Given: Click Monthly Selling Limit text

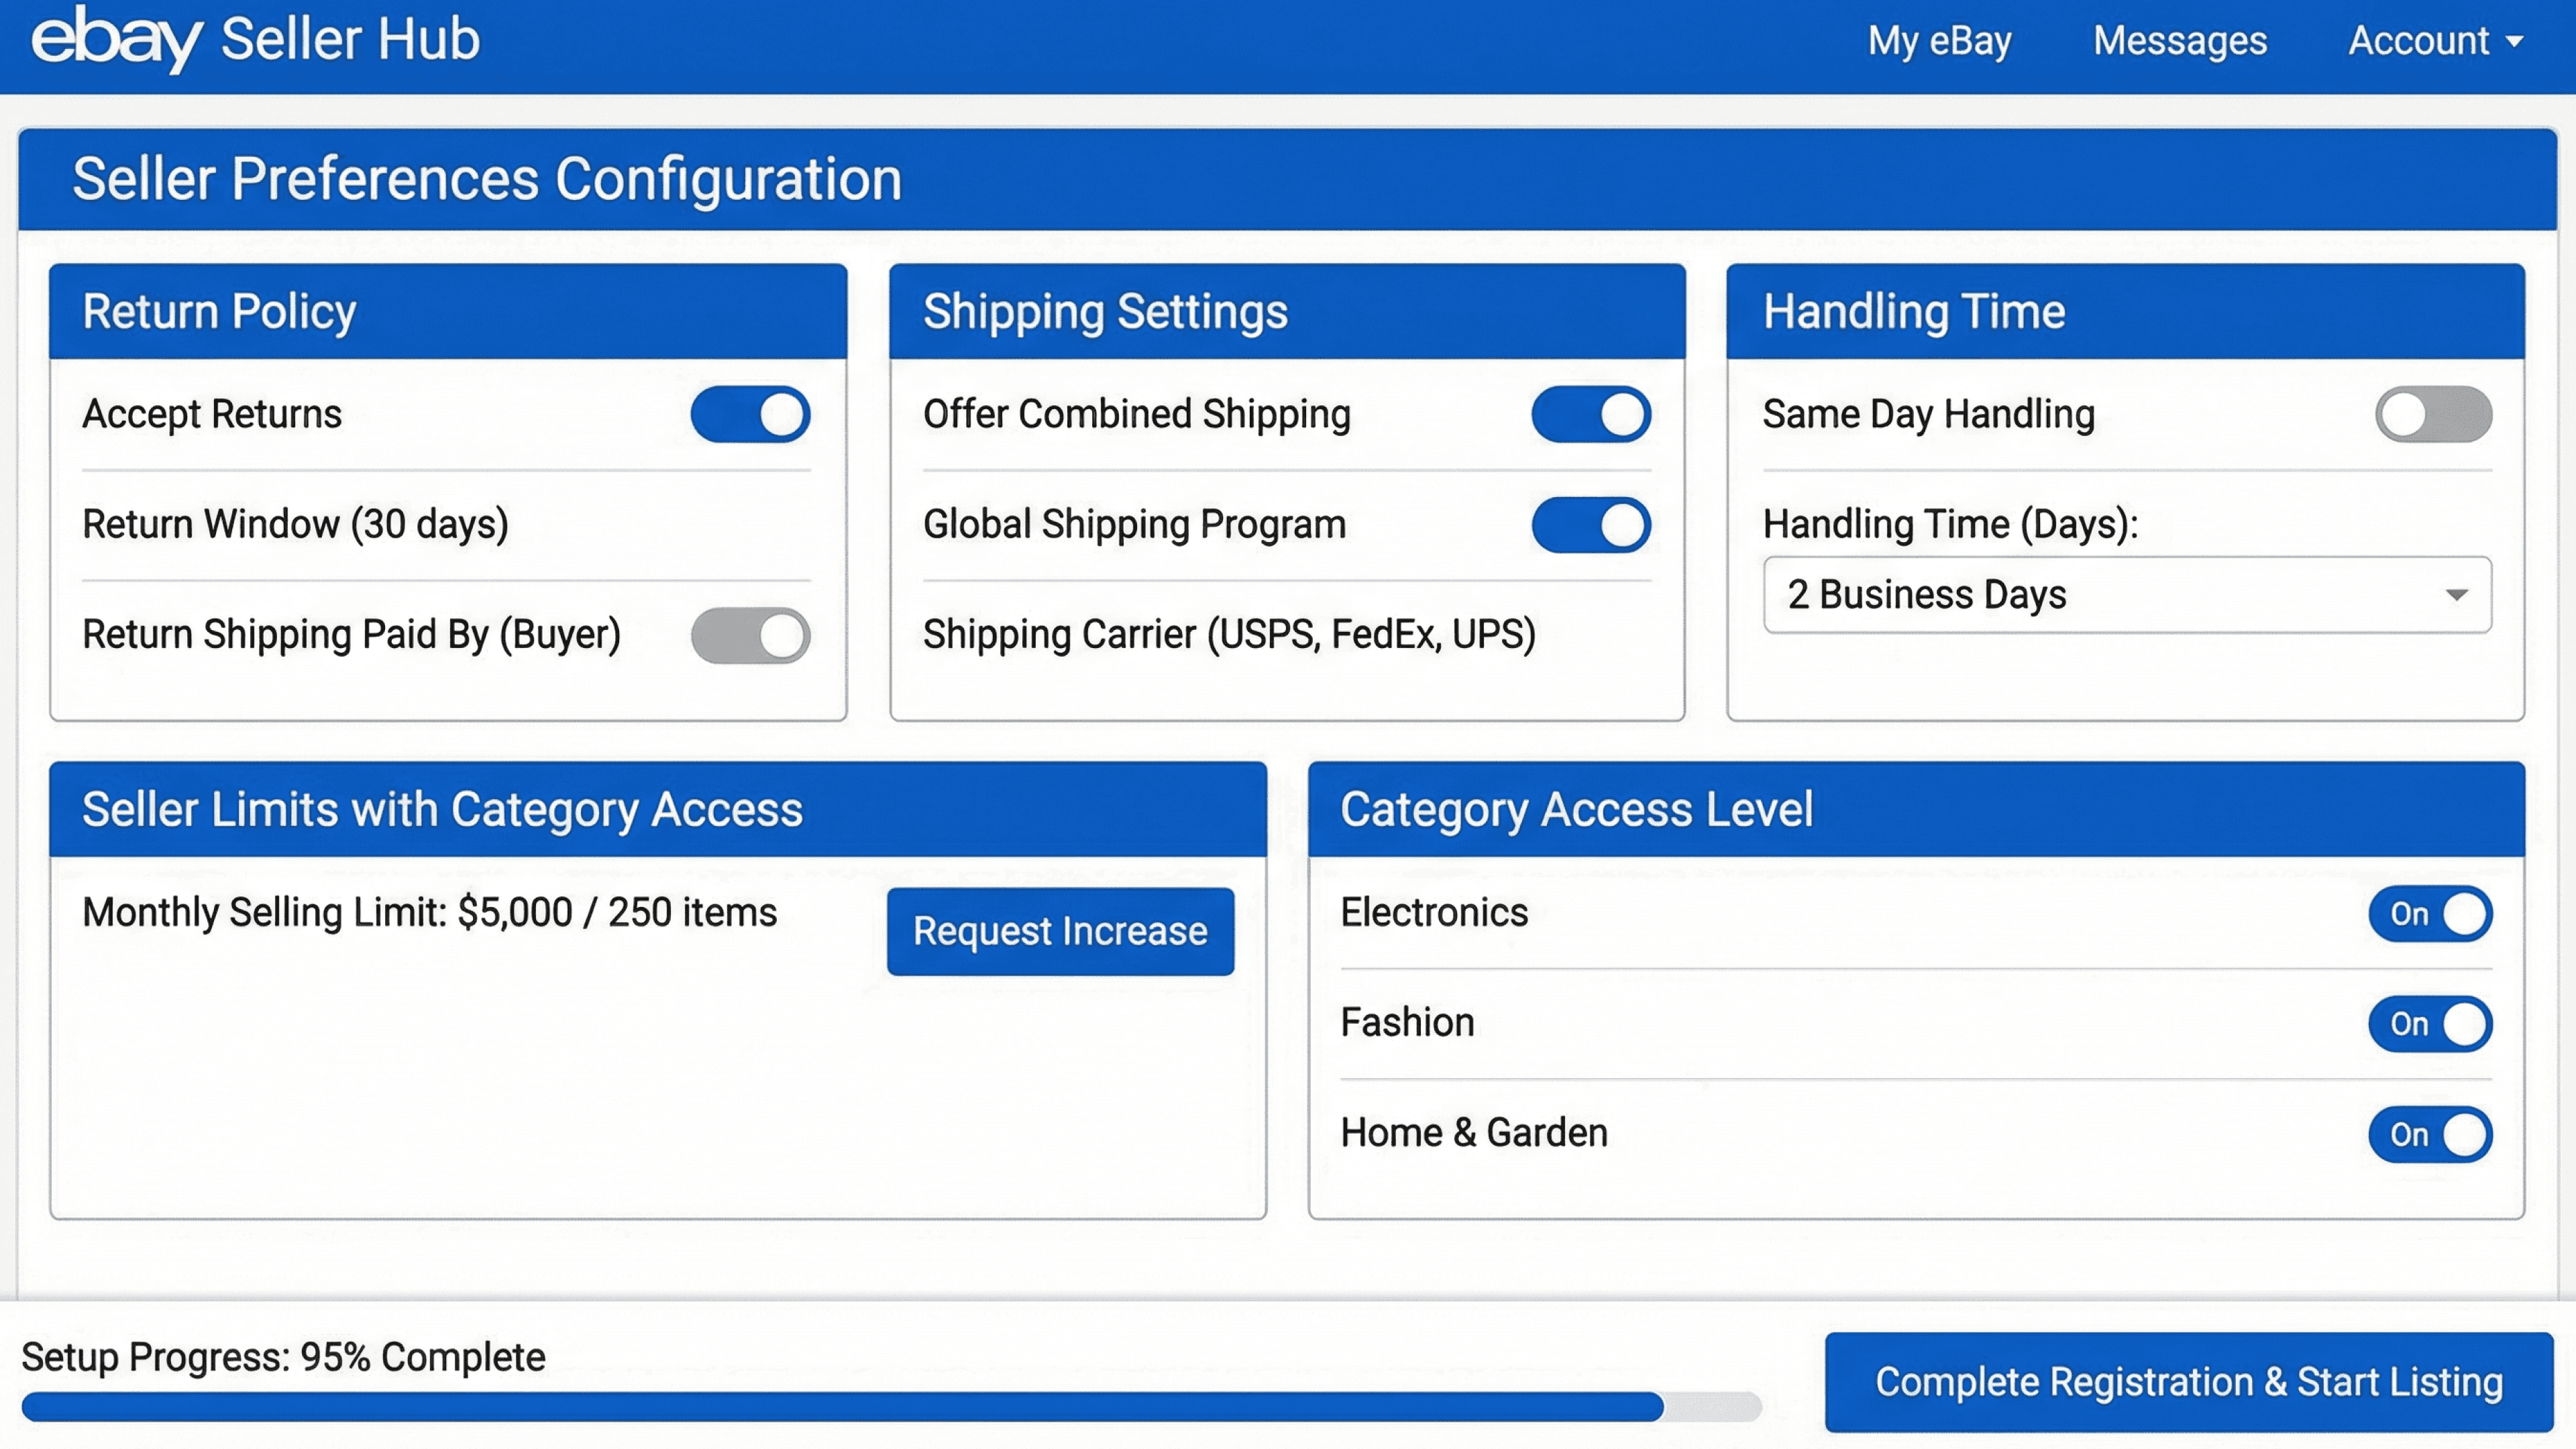Looking at the screenshot, I should (430, 913).
